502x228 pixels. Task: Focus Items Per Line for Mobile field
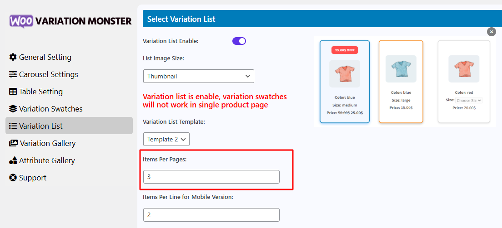211,215
